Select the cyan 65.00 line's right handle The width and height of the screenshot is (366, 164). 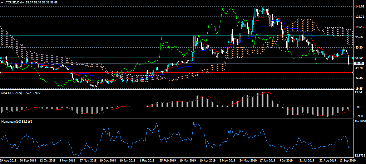(353, 58)
